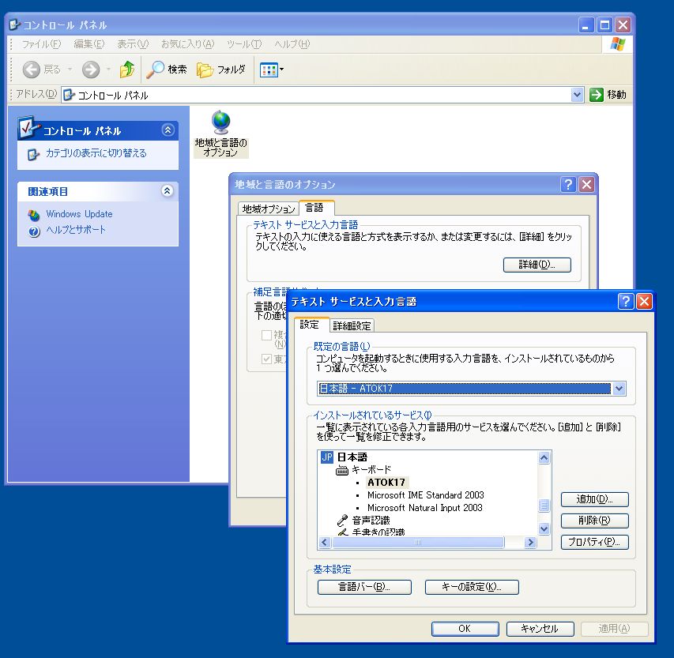This screenshot has height=658, width=674.
Task: Click the category view switch icon
Action: (33, 154)
